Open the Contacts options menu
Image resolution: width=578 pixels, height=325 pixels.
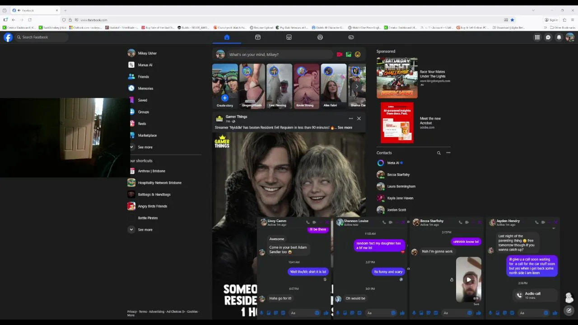[448, 153]
